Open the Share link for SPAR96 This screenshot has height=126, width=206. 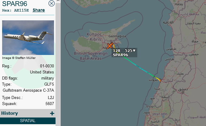pyautogui.click(x=39, y=10)
